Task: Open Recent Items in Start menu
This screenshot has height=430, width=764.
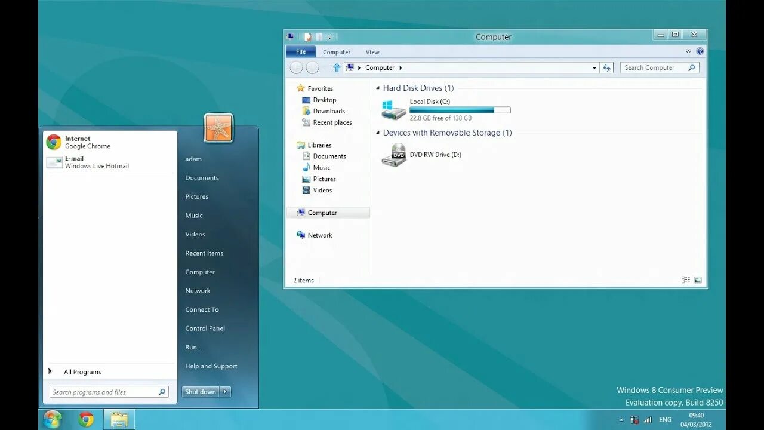Action: (204, 253)
